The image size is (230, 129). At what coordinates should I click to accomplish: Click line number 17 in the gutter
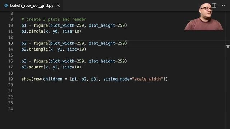[x=10, y=67]
